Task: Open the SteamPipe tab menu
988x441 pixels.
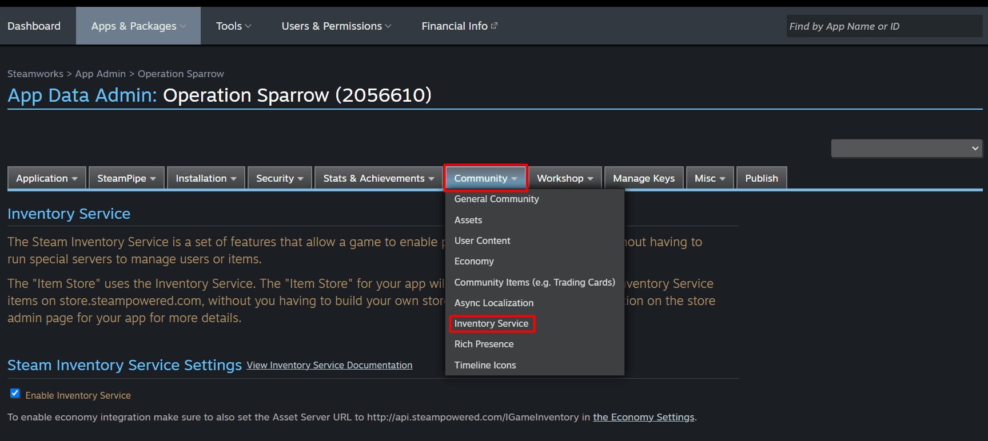Action: (126, 178)
